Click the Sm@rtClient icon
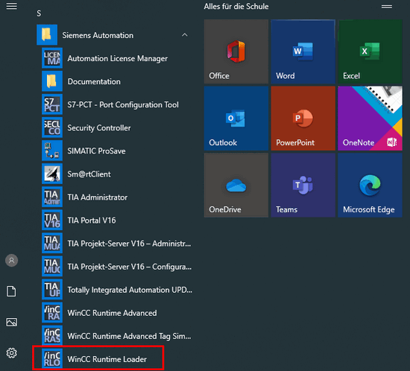The height and width of the screenshot is (371, 410). click(x=52, y=174)
